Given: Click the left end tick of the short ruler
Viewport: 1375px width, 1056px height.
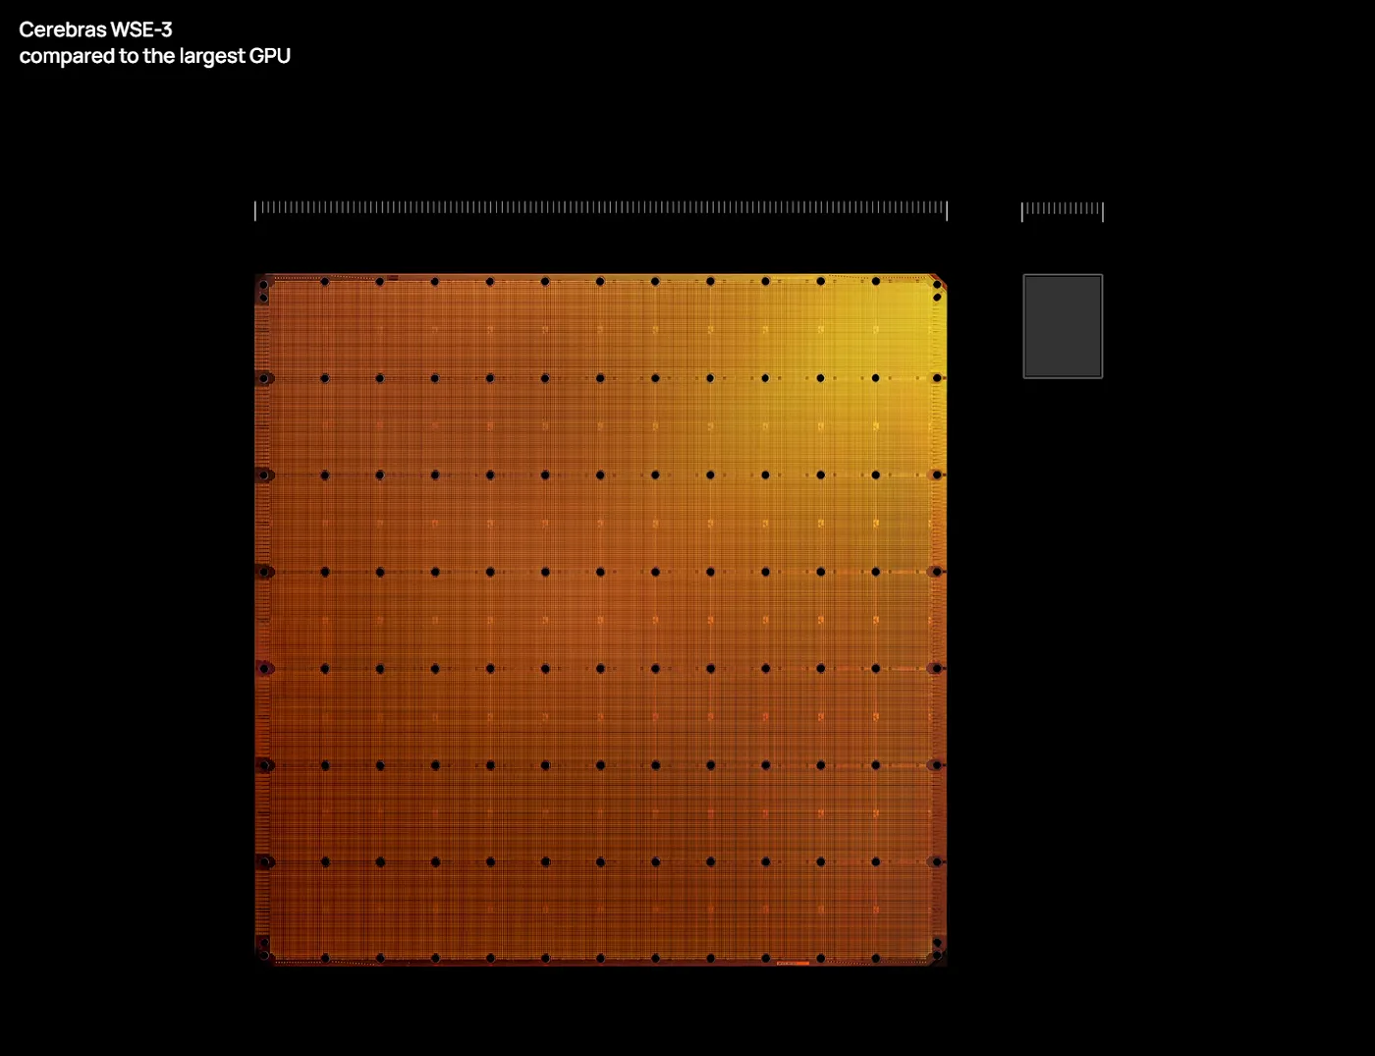Looking at the screenshot, I should tap(1022, 211).
